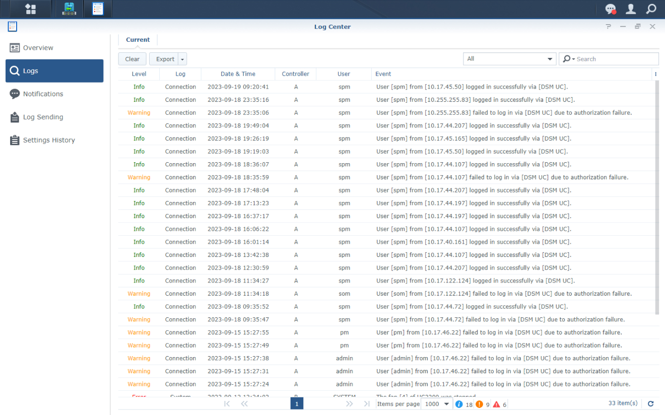The width and height of the screenshot is (665, 415).
Task: Open the Export options arrow
Action: [182, 58]
